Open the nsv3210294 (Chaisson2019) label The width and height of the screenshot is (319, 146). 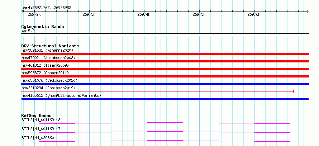pyautogui.click(x=48, y=88)
